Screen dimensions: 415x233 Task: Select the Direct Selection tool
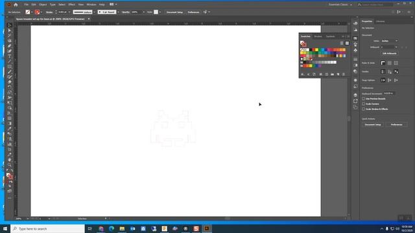click(x=10, y=30)
